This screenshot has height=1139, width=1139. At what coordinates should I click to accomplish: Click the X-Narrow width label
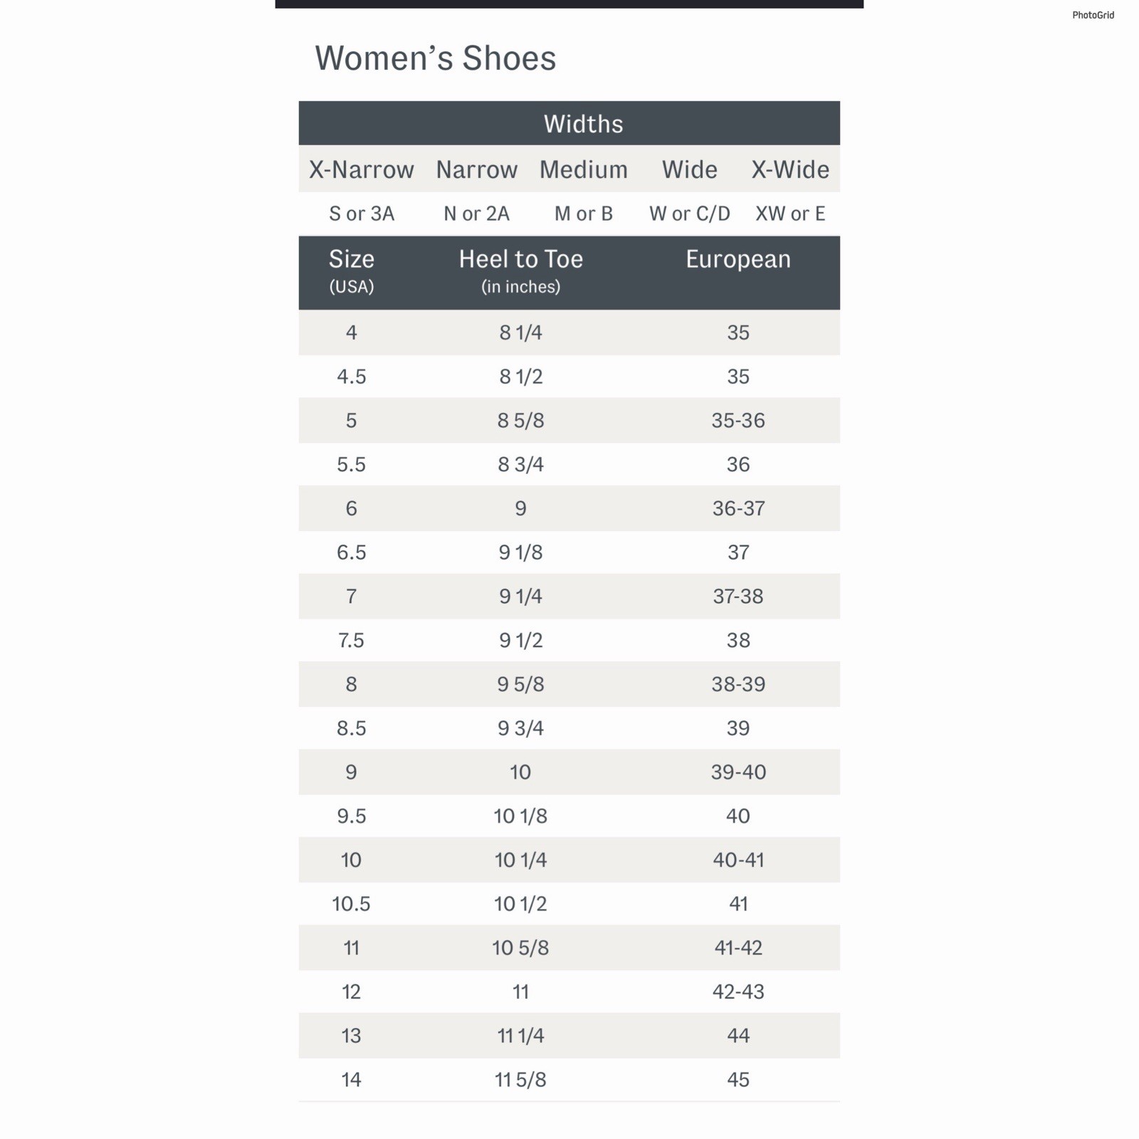click(x=361, y=169)
